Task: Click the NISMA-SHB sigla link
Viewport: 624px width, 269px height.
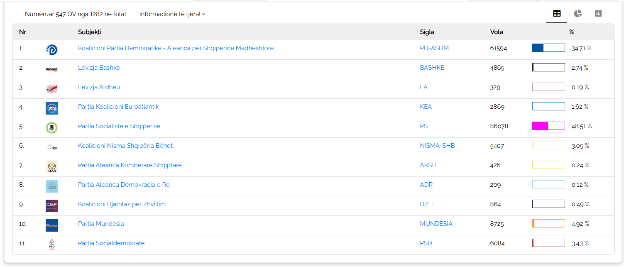Action: pos(437,146)
